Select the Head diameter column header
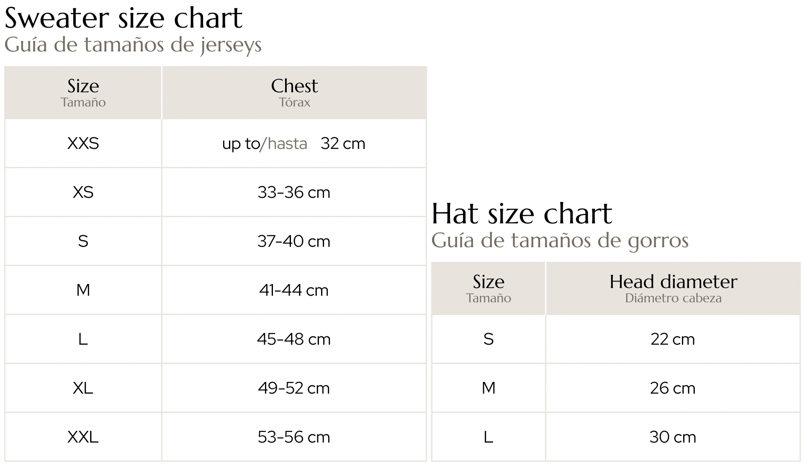This screenshot has height=466, width=805. [673, 288]
